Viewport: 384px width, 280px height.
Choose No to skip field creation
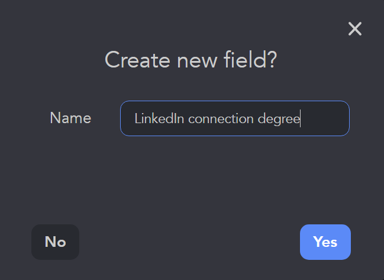tap(55, 242)
